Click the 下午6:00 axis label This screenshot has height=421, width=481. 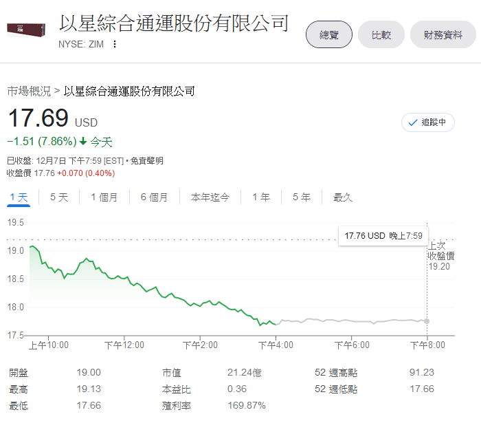point(352,345)
